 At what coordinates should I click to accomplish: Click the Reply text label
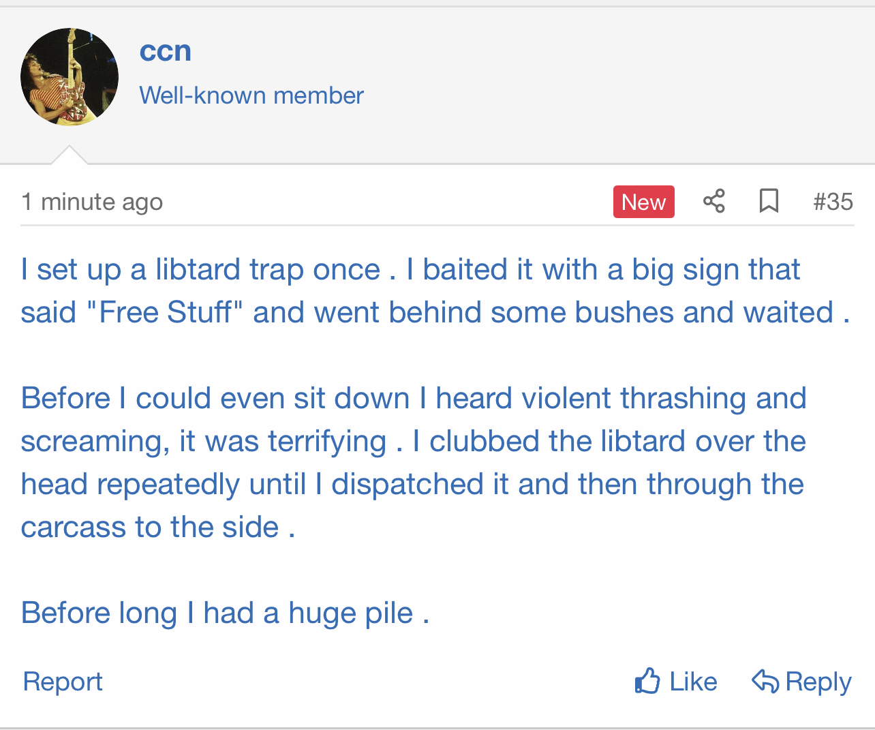pos(818,681)
